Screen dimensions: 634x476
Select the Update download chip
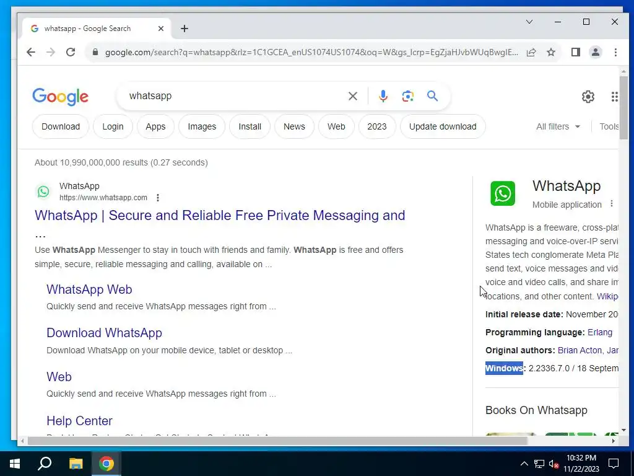(x=443, y=126)
